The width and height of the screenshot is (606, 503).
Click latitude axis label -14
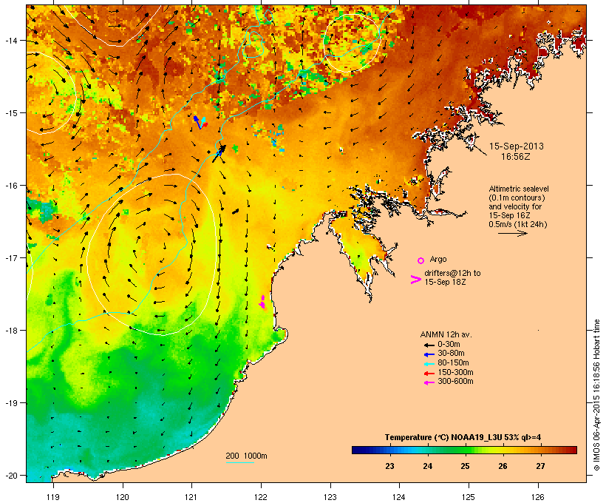coord(11,41)
